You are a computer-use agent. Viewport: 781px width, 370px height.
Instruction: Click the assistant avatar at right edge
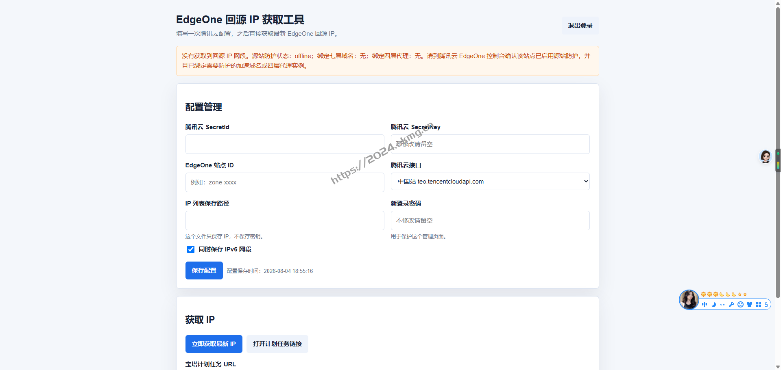[766, 156]
